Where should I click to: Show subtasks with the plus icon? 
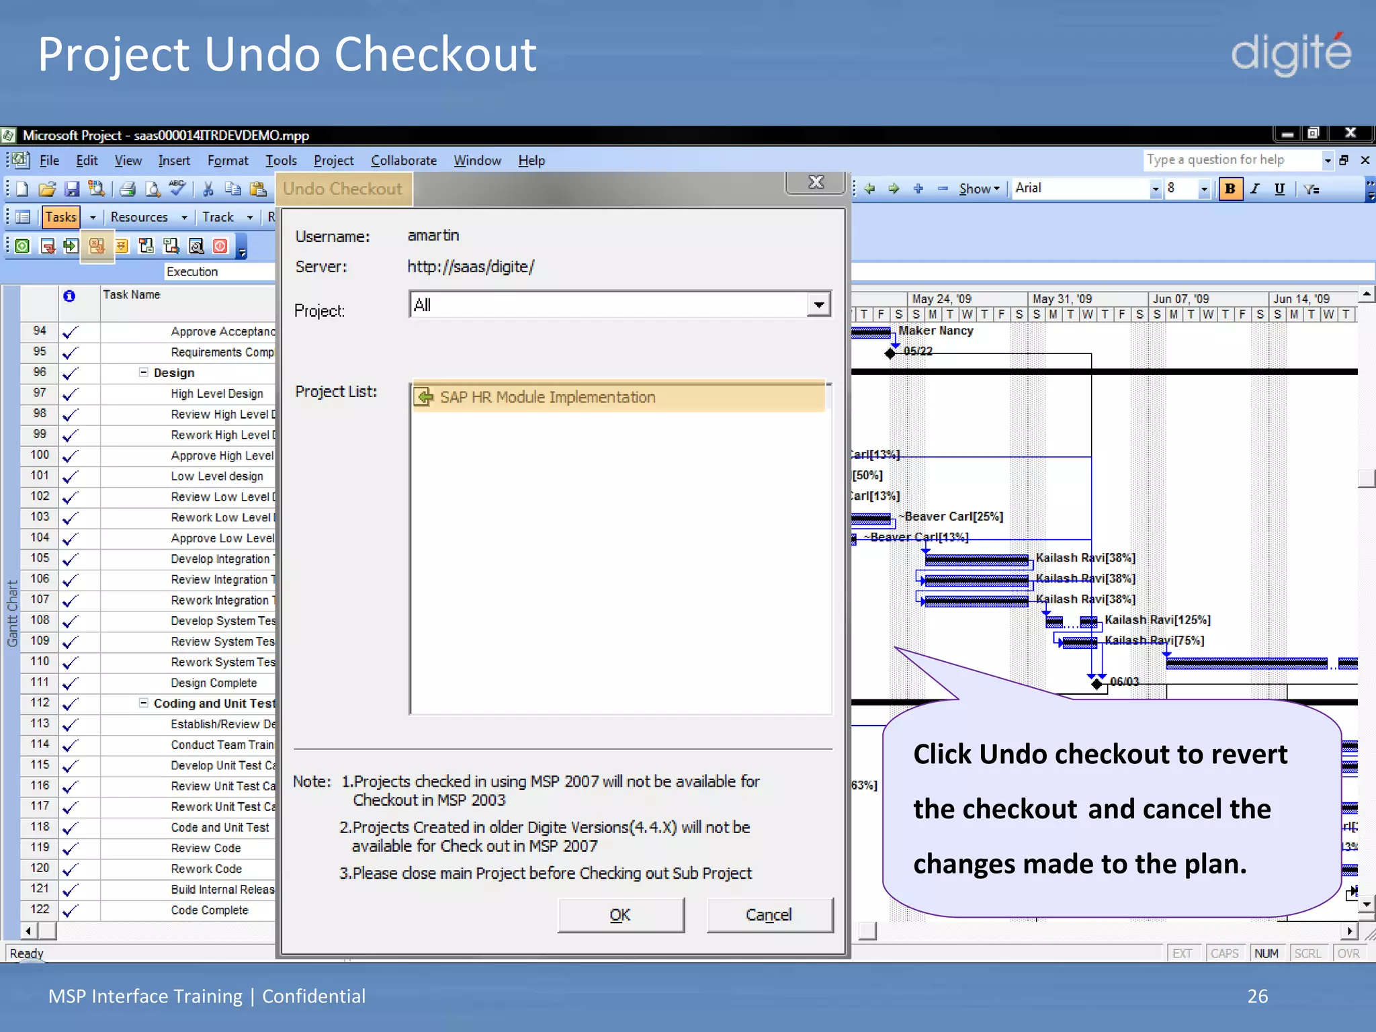pos(918,189)
